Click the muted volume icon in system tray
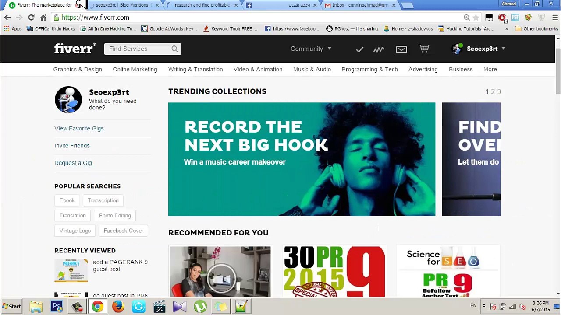This screenshot has width=561, height=315. click(x=522, y=307)
